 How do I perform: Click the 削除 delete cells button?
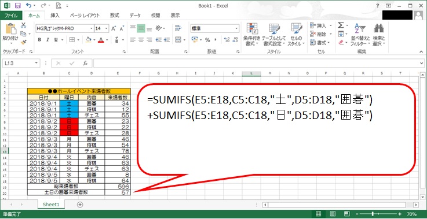[319, 34]
